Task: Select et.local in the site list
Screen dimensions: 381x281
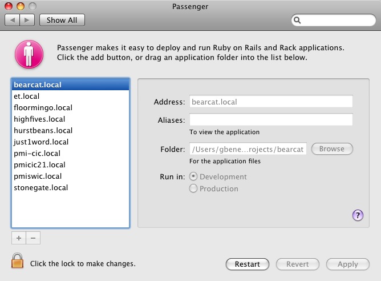Action: coord(71,96)
